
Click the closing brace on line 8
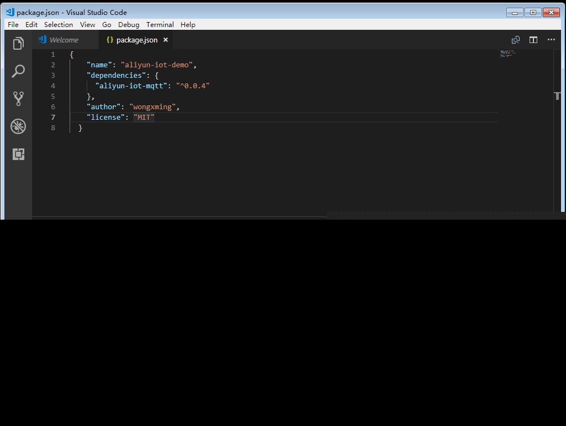point(80,127)
